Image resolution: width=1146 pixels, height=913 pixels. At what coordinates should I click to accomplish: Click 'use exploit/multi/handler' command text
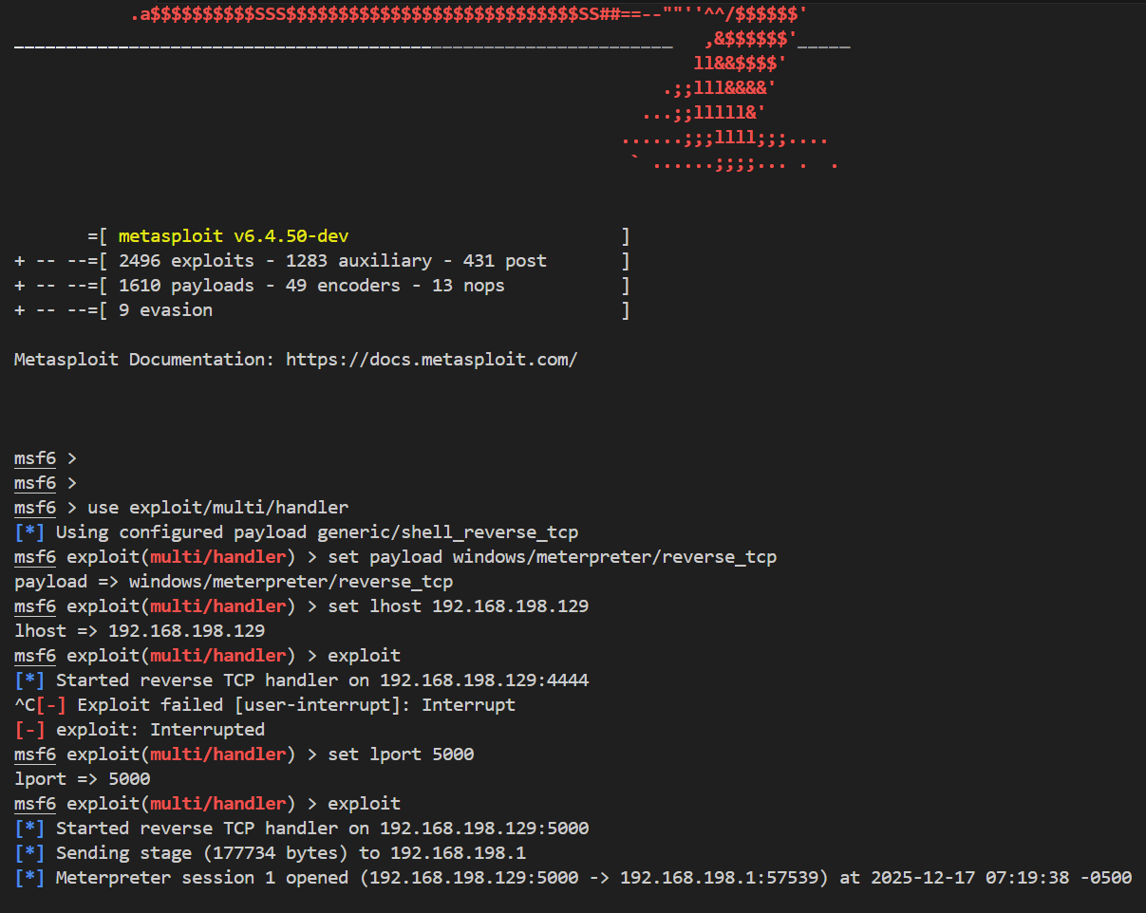(x=217, y=508)
